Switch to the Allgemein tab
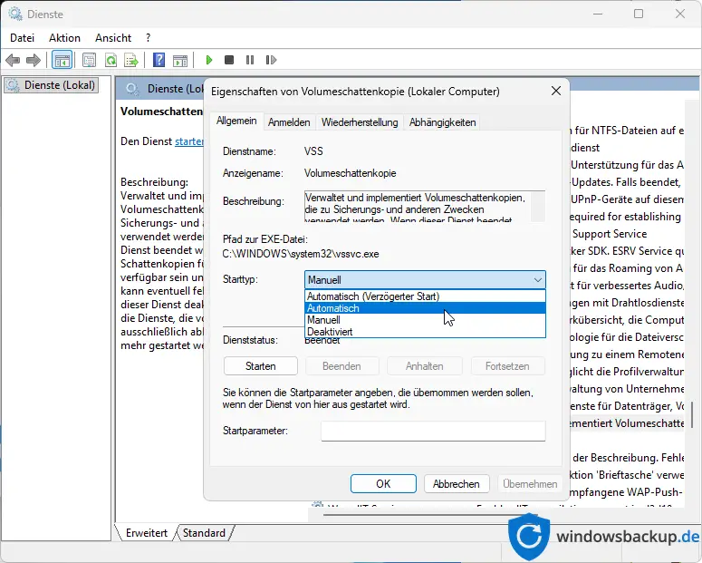702x563 pixels. tap(236, 121)
